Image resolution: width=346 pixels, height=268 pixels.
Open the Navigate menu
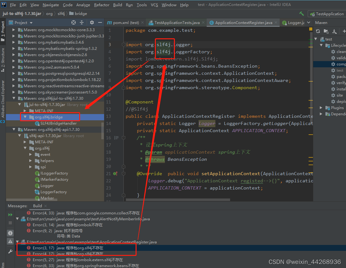(51, 5)
